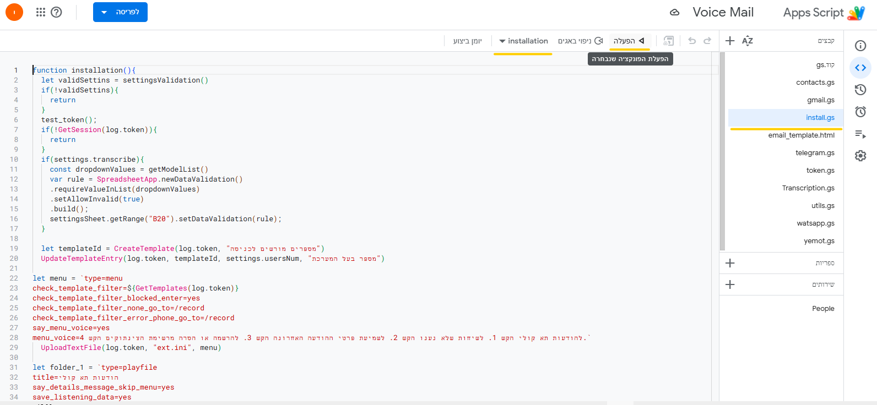Image resolution: width=877 pixels, height=405 pixels.
Task: Open the Voice Mail project title
Action: pyautogui.click(x=723, y=12)
